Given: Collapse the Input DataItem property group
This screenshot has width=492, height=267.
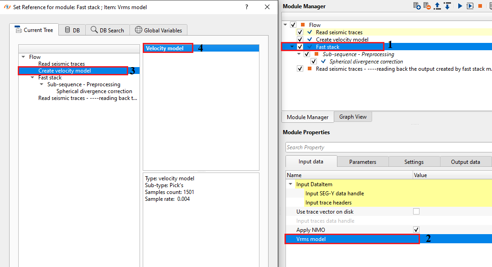Looking at the screenshot, I should 290,184.
